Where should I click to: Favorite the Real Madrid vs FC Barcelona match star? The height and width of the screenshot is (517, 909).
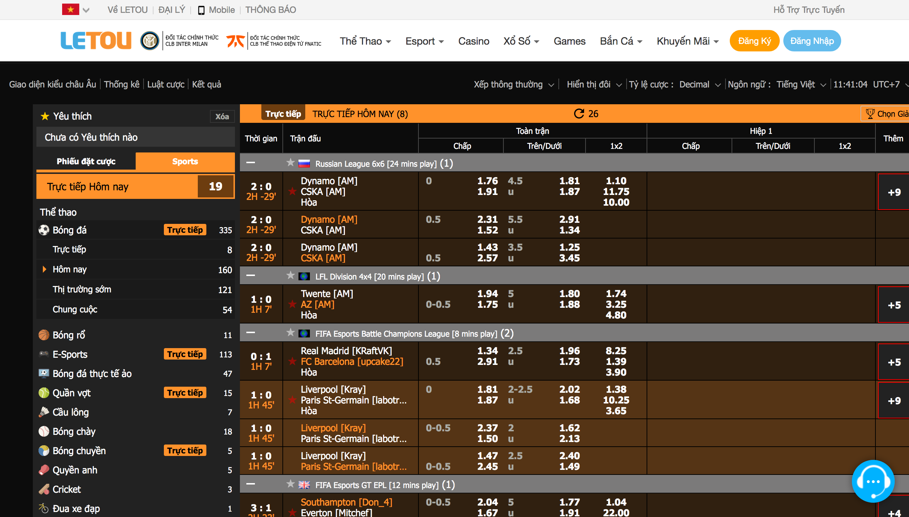tap(292, 361)
